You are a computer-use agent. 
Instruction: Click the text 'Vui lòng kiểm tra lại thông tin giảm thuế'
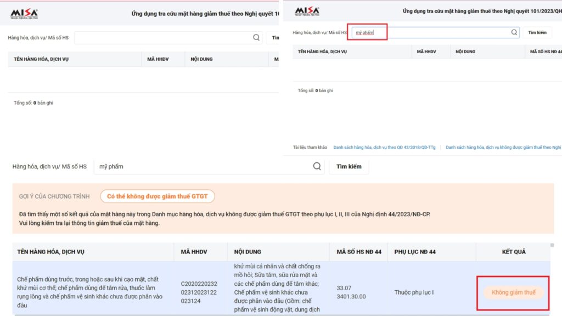point(89,223)
